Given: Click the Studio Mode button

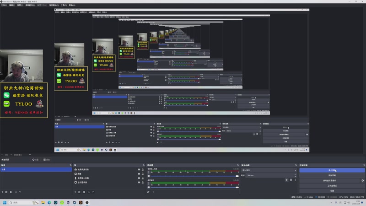Looking at the screenshot, I should (x=332, y=186).
